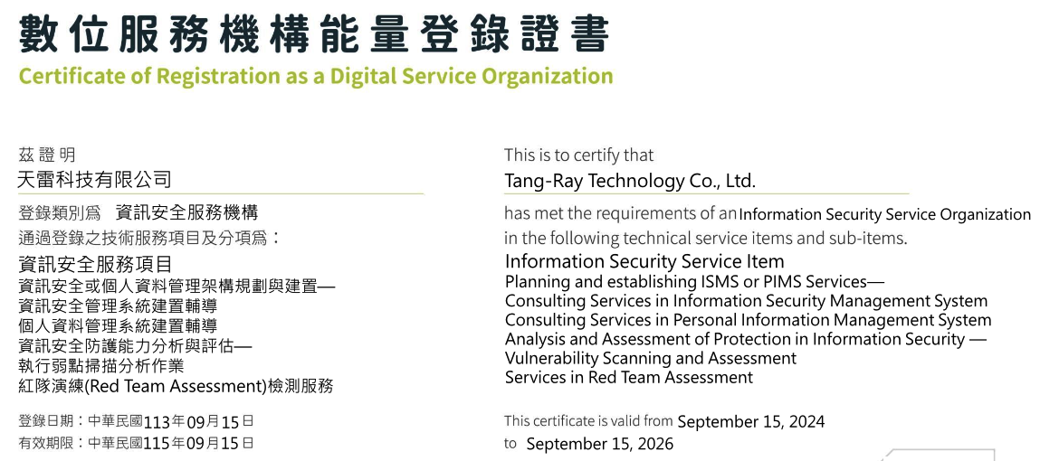1040x461 pixels.
Task: Click the green English certificate title
Action: click(x=316, y=76)
